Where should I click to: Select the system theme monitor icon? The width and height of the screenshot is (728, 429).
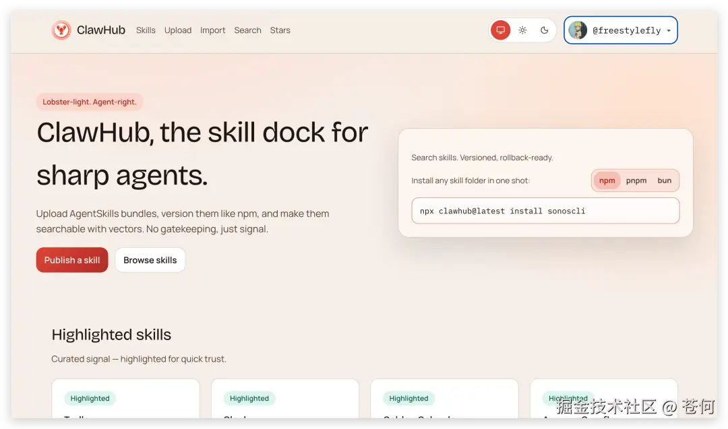point(500,30)
